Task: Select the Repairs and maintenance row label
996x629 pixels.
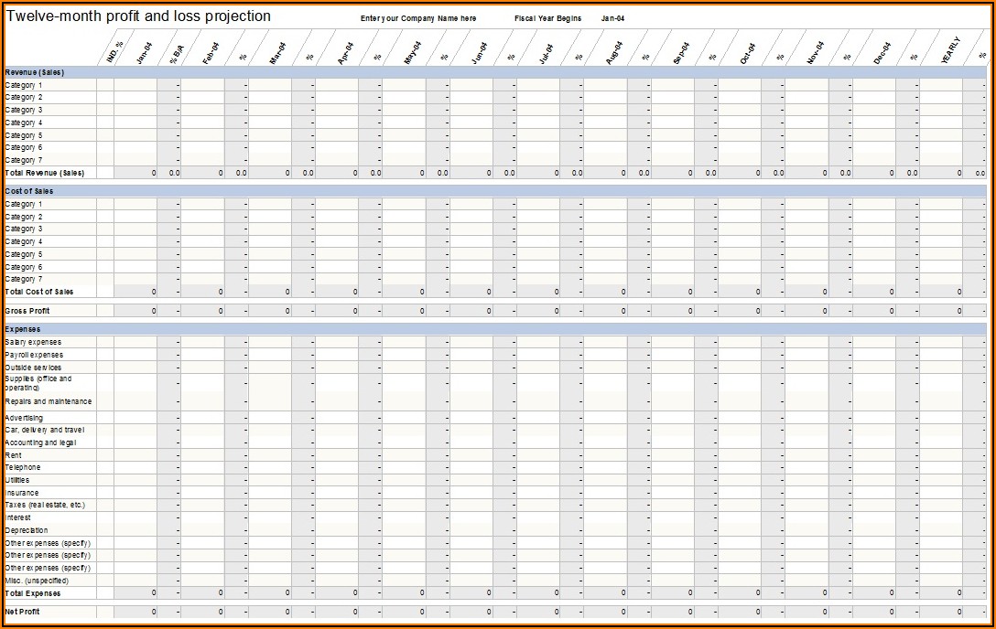Action: point(49,401)
